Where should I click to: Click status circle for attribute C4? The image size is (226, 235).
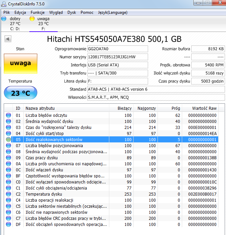[8, 200]
